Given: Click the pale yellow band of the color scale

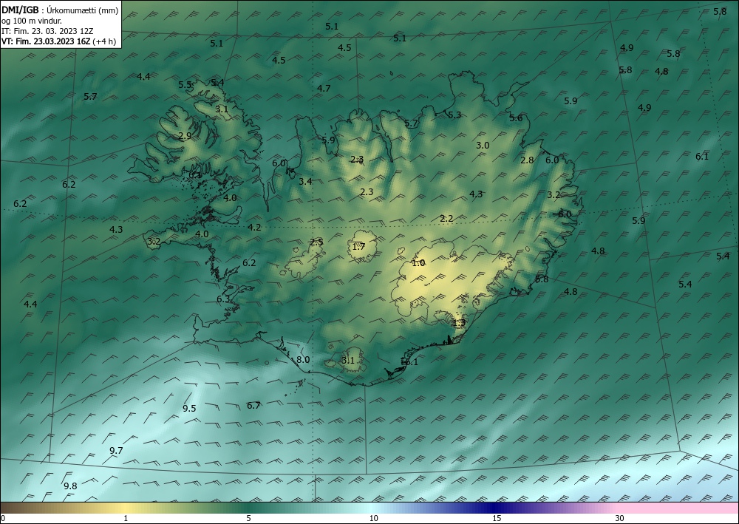Looking at the screenshot, I should click(x=125, y=508).
